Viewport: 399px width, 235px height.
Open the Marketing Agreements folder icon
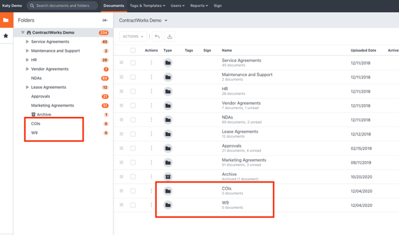(x=168, y=162)
